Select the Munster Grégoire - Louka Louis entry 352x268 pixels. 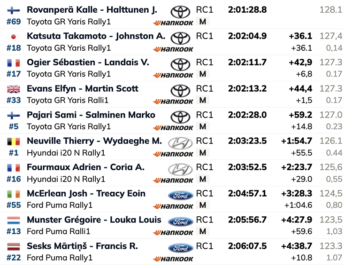(x=94, y=220)
